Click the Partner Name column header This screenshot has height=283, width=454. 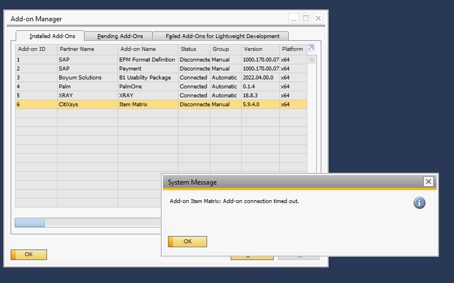pos(87,49)
